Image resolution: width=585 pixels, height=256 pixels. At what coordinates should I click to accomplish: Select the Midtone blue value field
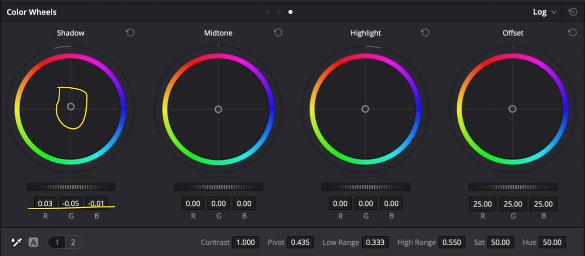pyautogui.click(x=244, y=203)
